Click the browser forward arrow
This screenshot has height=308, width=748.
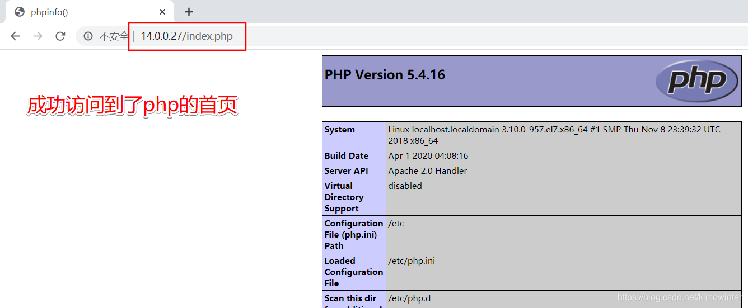click(38, 36)
